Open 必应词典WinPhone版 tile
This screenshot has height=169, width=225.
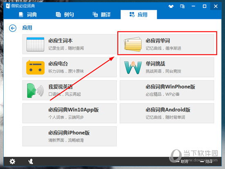click(167, 90)
